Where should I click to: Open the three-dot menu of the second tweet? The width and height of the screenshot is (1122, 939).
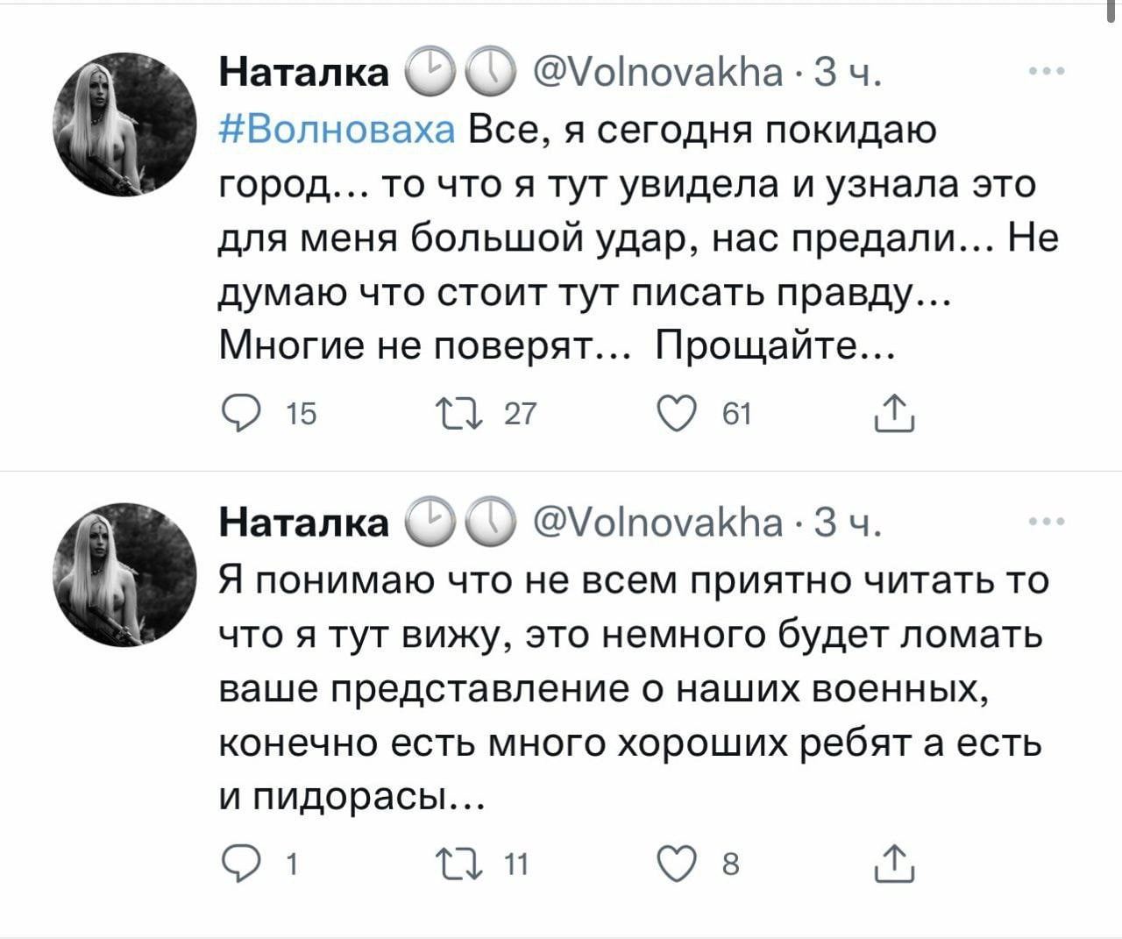1047,523
